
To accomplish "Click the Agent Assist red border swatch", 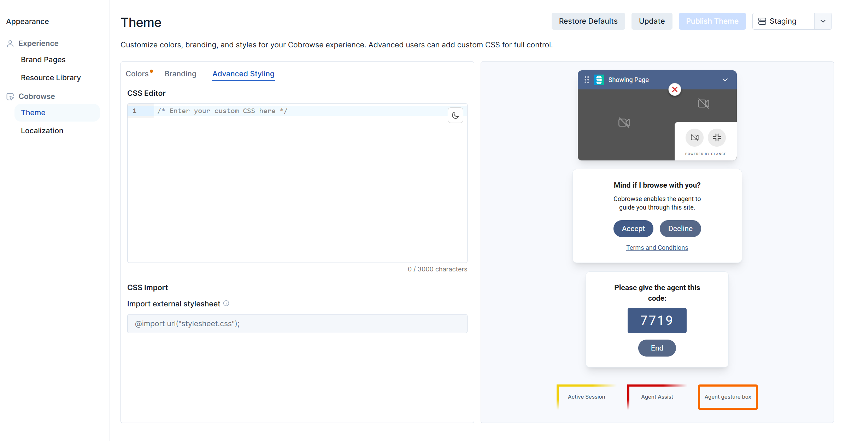I will (x=657, y=397).
